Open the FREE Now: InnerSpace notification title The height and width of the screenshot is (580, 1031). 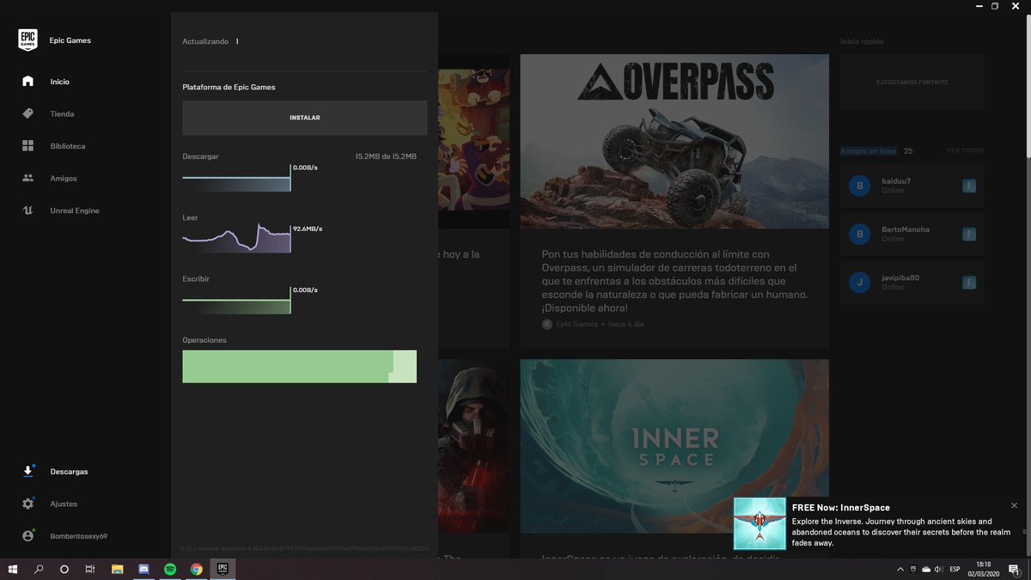tap(841, 508)
